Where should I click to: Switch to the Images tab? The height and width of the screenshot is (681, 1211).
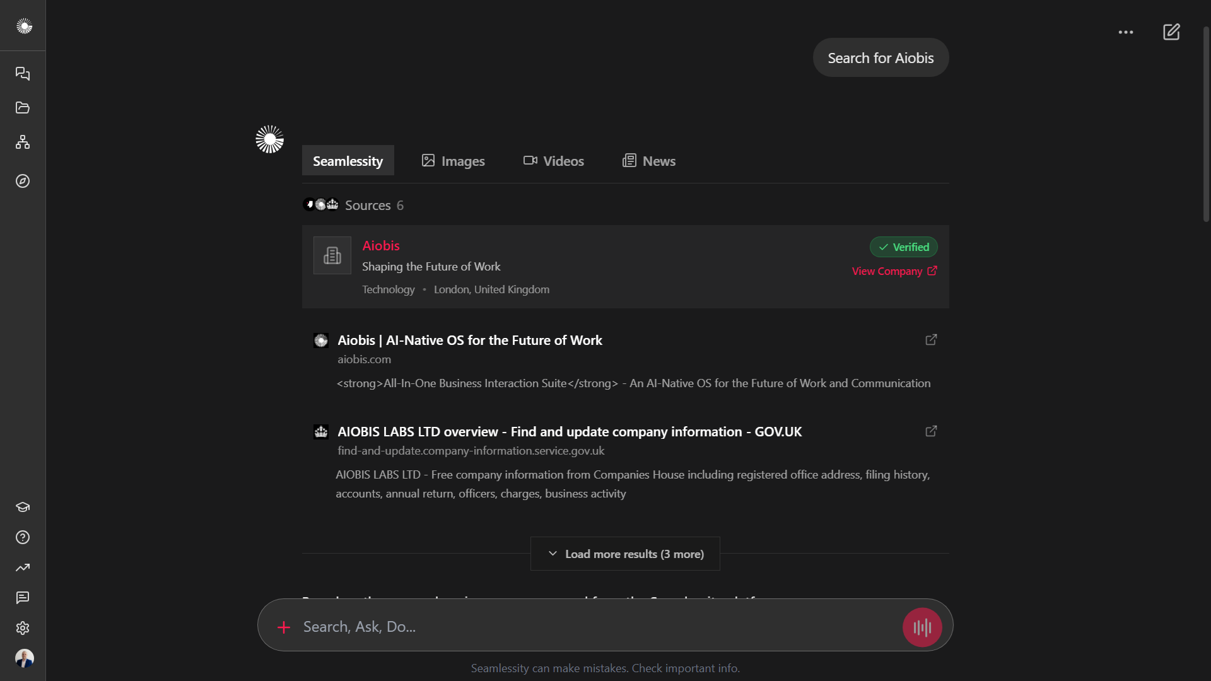click(453, 161)
